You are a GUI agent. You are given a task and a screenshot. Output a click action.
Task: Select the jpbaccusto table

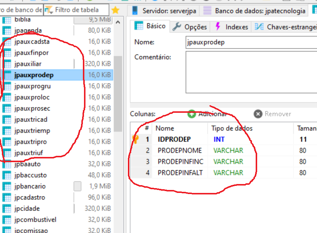pyautogui.click(x=30, y=175)
